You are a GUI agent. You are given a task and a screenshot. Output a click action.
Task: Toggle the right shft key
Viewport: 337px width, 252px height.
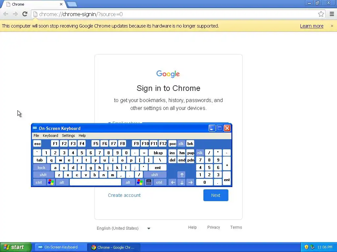coord(155,175)
